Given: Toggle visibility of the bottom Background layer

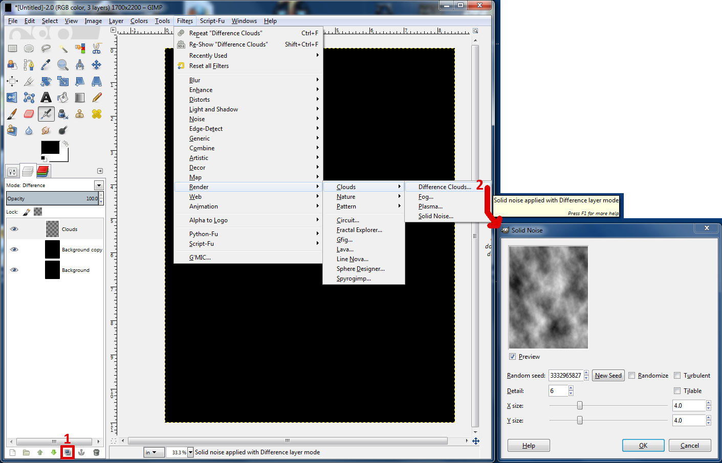Looking at the screenshot, I should point(14,270).
